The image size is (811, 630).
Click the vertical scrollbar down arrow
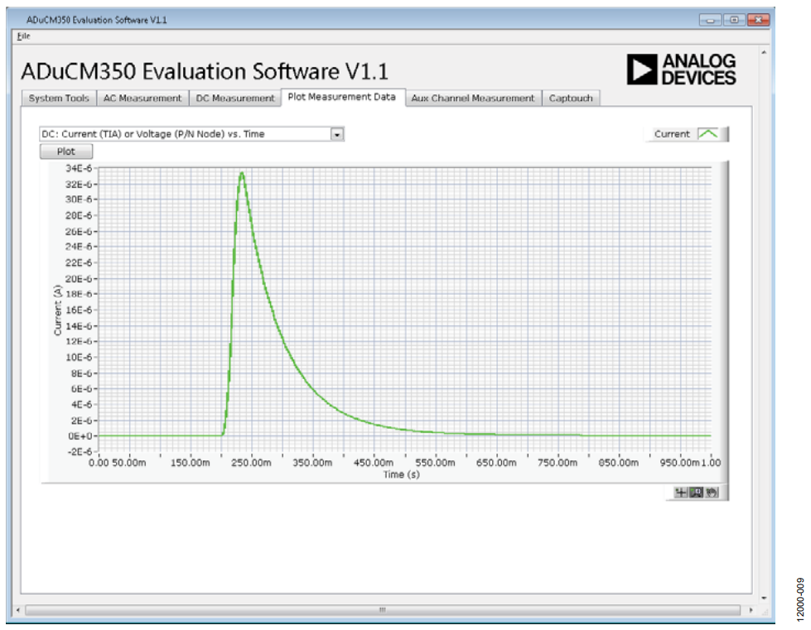[x=764, y=598]
